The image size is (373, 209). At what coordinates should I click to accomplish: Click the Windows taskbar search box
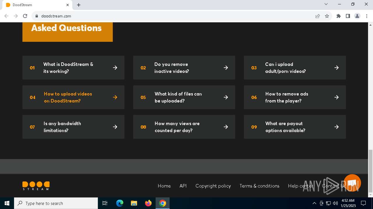click(x=56, y=203)
